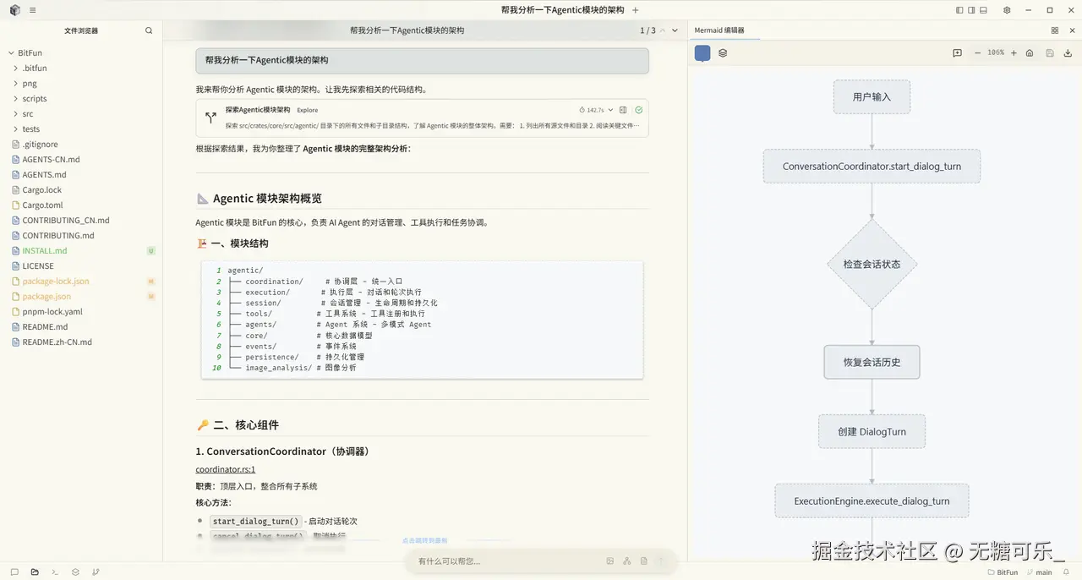
Task: Open the panel grid layout icon
Action: pyautogui.click(x=1055, y=30)
